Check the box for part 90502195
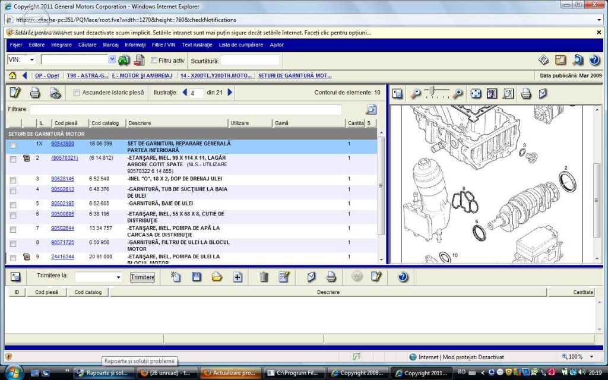 (13, 205)
